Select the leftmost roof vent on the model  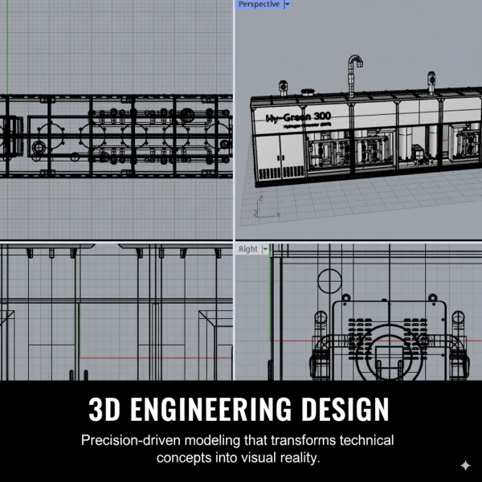coord(282,84)
